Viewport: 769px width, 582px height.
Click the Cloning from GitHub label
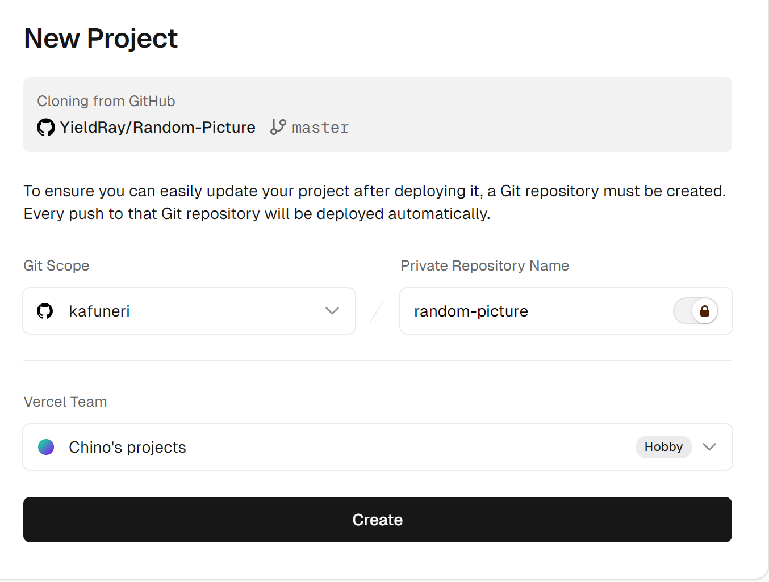point(106,101)
